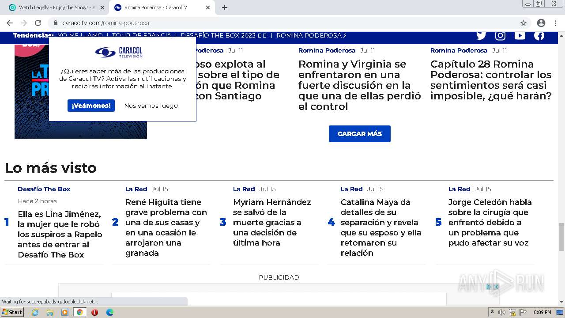
Task: Open Jorge Celedón cirugía article
Action: (x=490, y=223)
